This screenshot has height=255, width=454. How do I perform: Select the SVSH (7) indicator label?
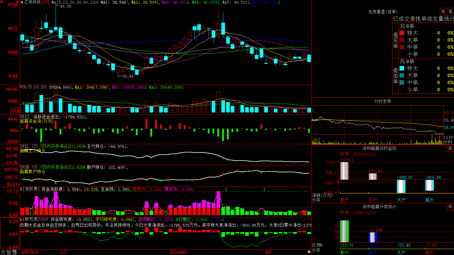pos(29,167)
